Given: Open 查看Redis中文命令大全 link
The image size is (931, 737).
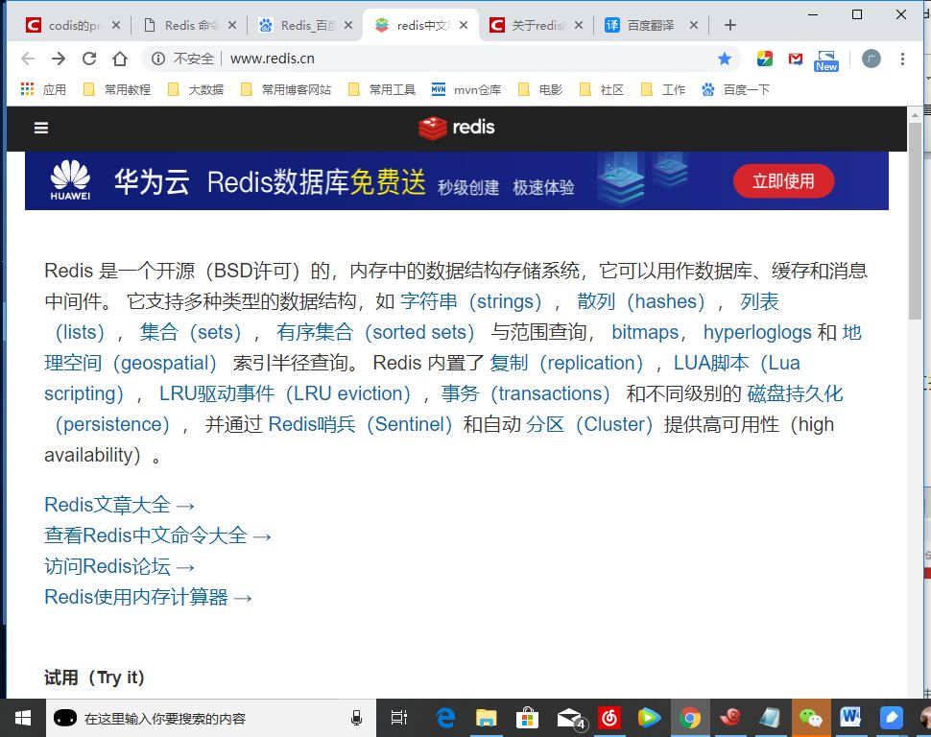Looking at the screenshot, I should tap(157, 535).
